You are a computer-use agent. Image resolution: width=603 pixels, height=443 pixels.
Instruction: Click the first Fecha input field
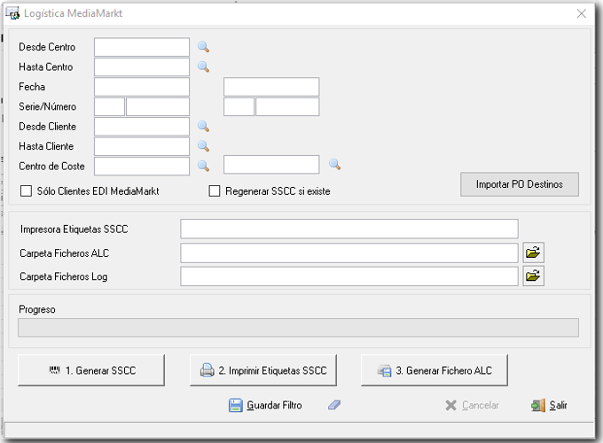(142, 87)
